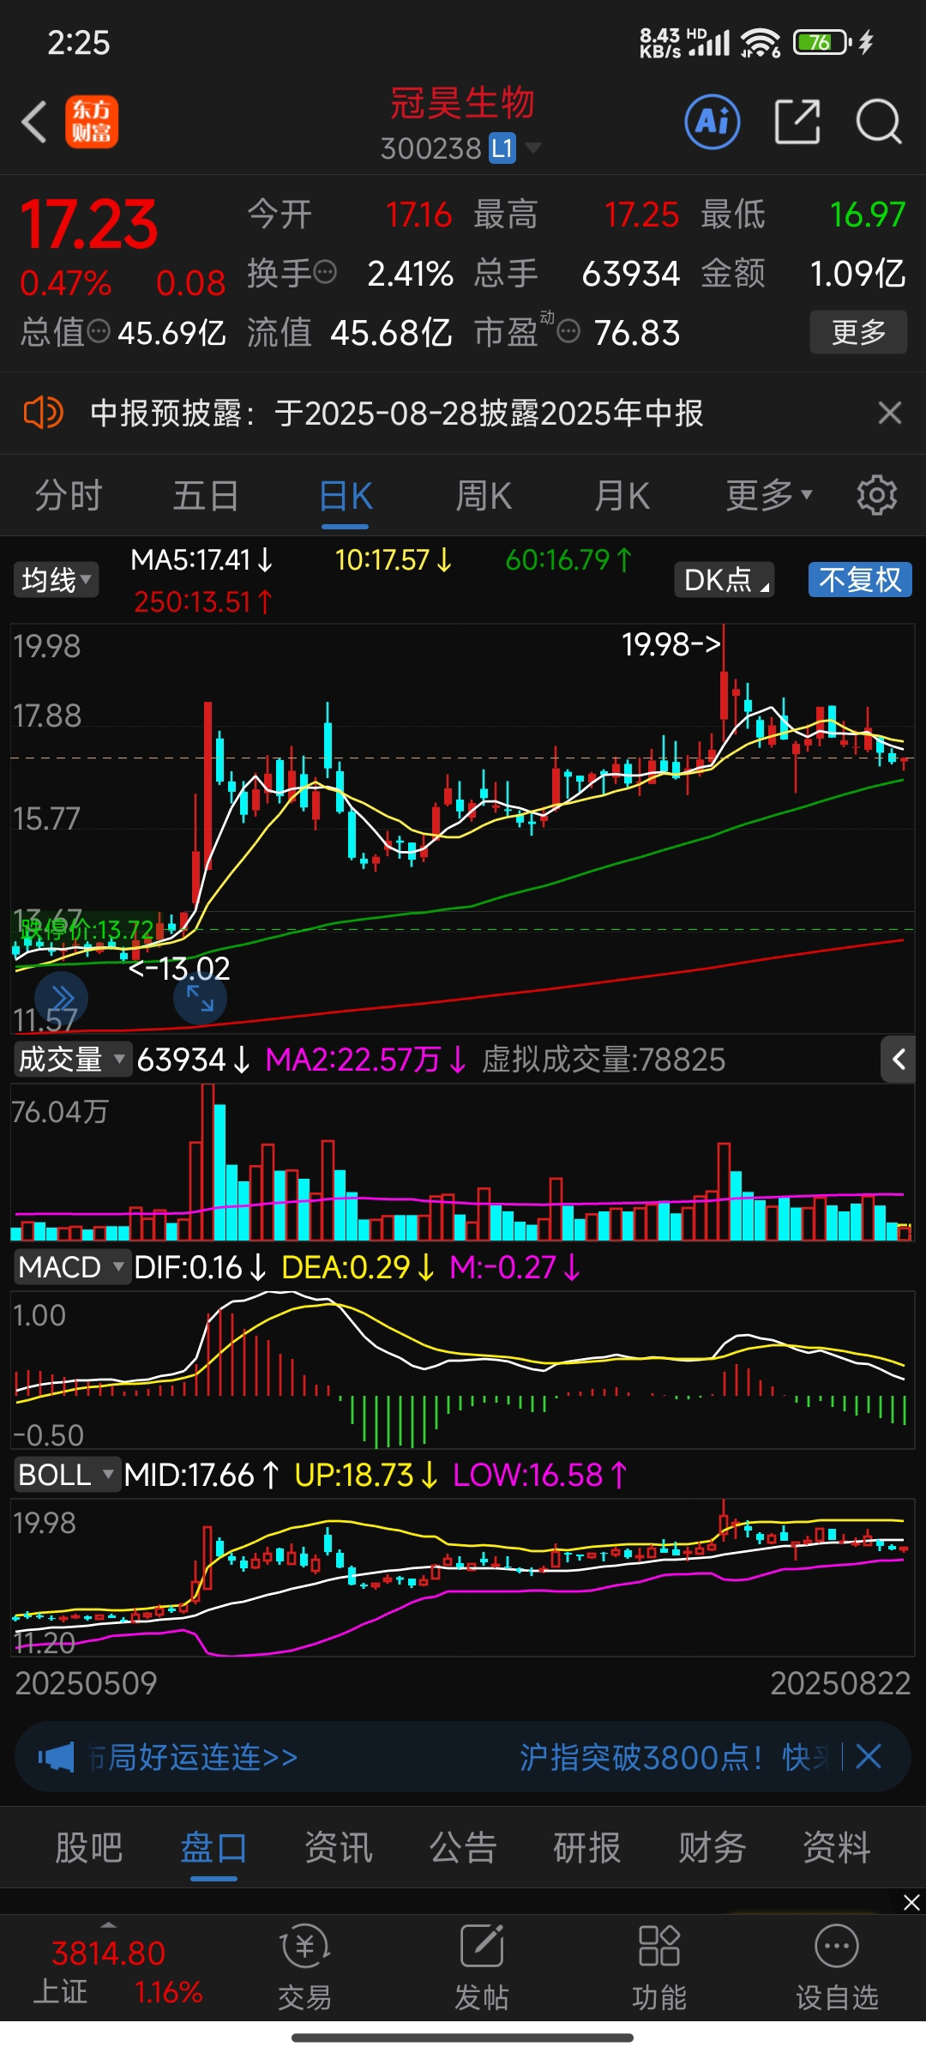Screen dimensions: 926x2059
Task: Tap the double-arrow scroll chart icon
Action: click(62, 999)
